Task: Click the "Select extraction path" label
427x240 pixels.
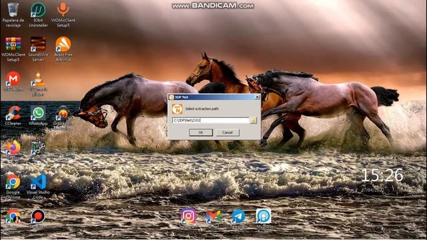Action: (x=201, y=109)
